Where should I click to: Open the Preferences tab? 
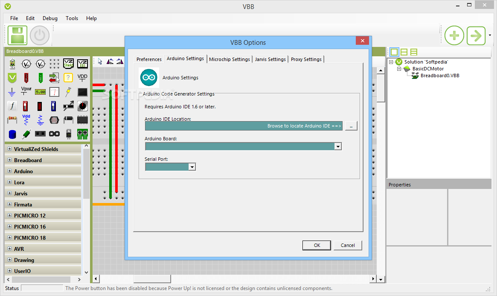[x=149, y=59]
